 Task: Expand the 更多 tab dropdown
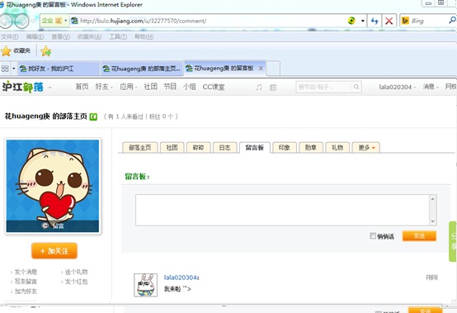(x=366, y=148)
